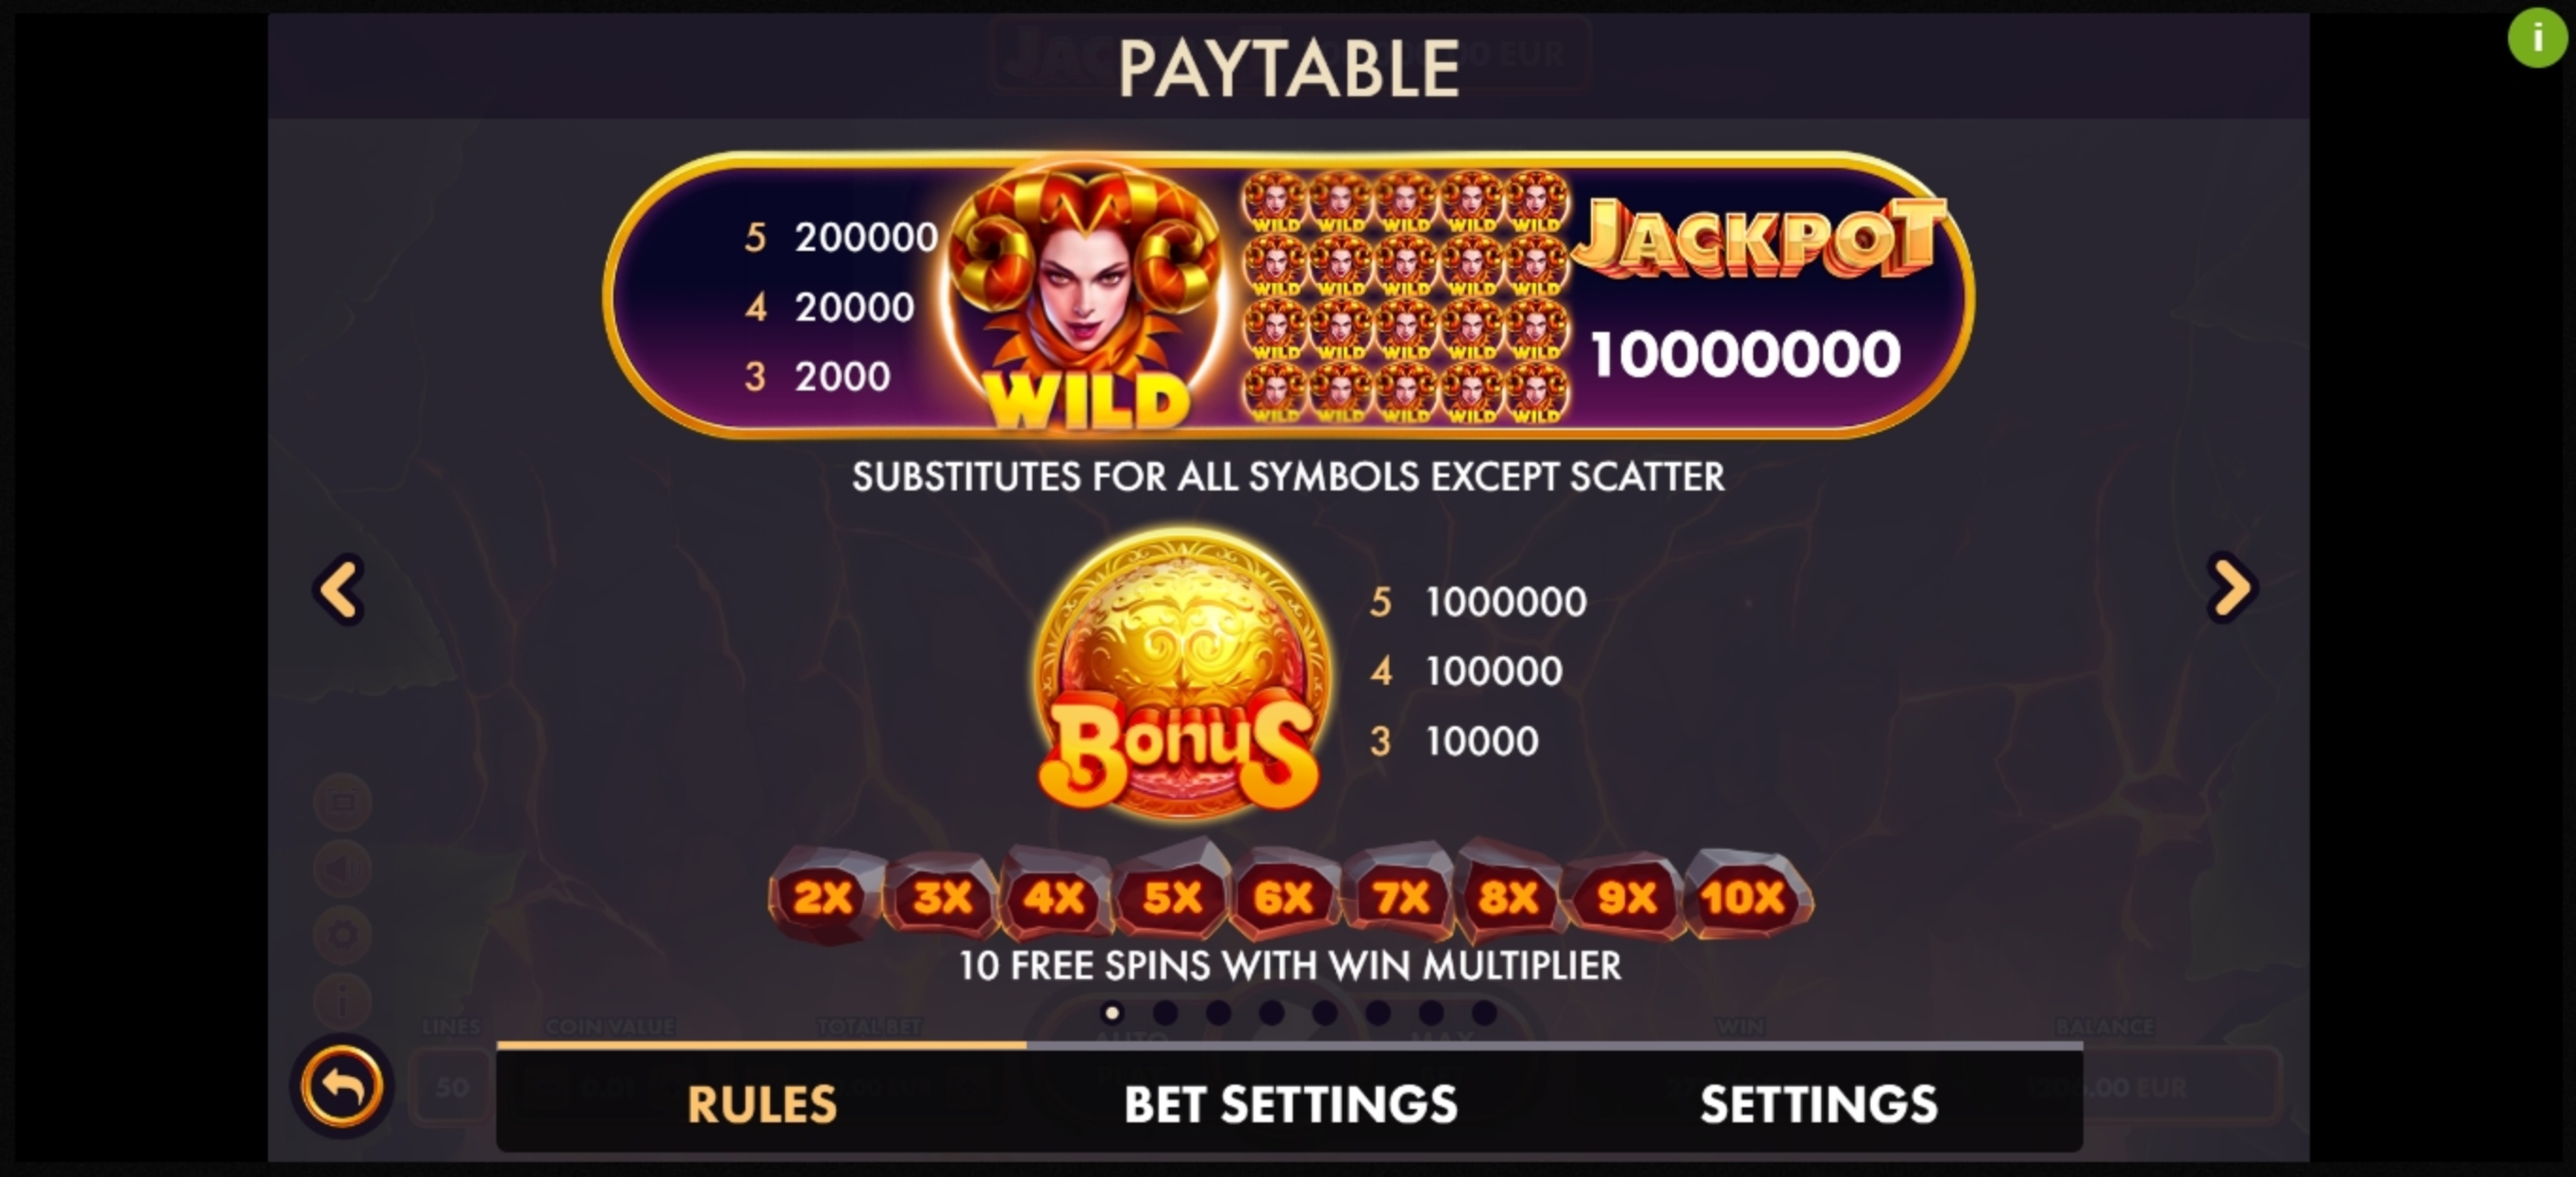Click the green info icon
The width and height of the screenshot is (2576, 1177).
[x=2537, y=38]
